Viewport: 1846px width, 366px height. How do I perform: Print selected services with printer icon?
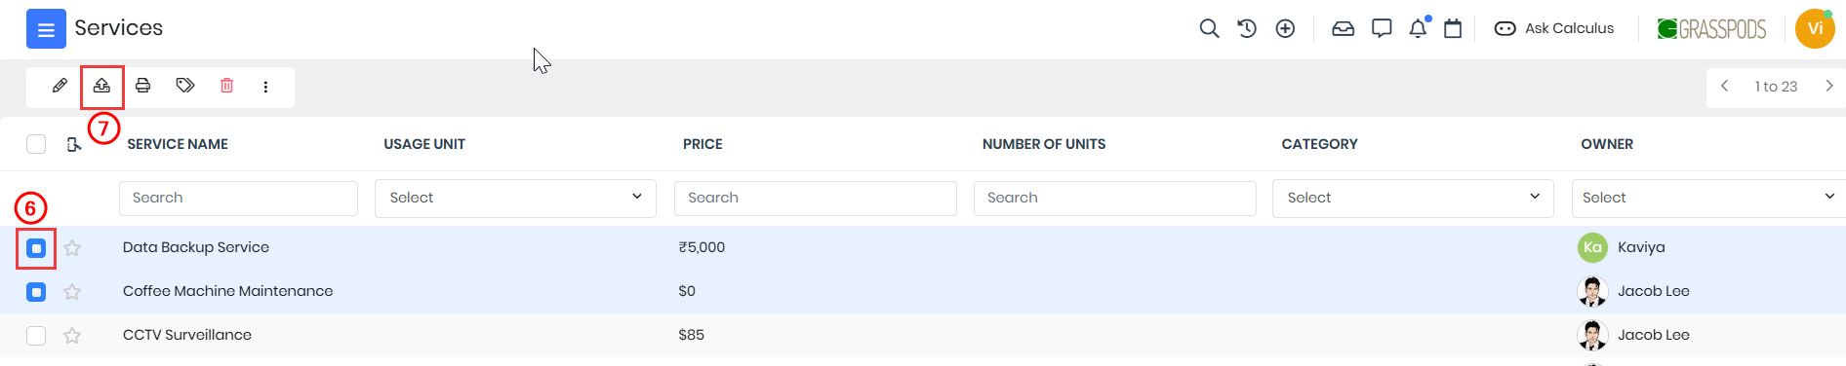tap(143, 86)
